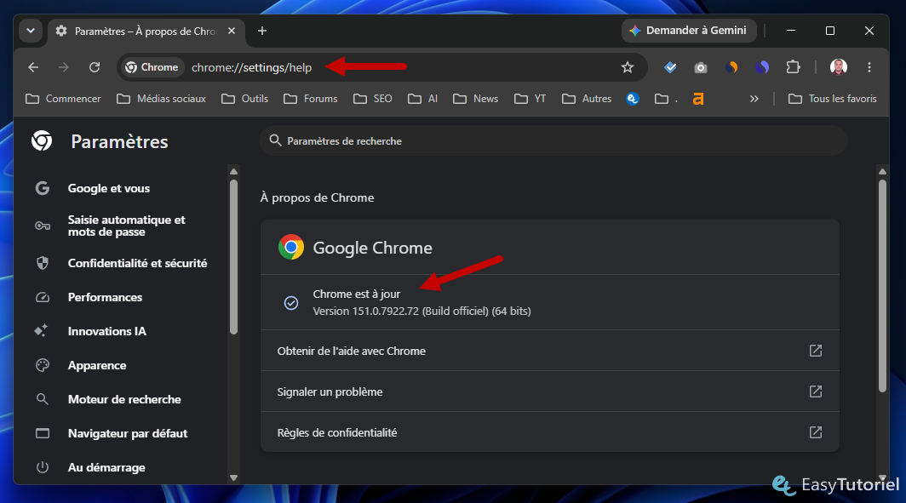The height and width of the screenshot is (503, 906).
Task: Click the Chrome est à jour text
Action: pos(357,294)
